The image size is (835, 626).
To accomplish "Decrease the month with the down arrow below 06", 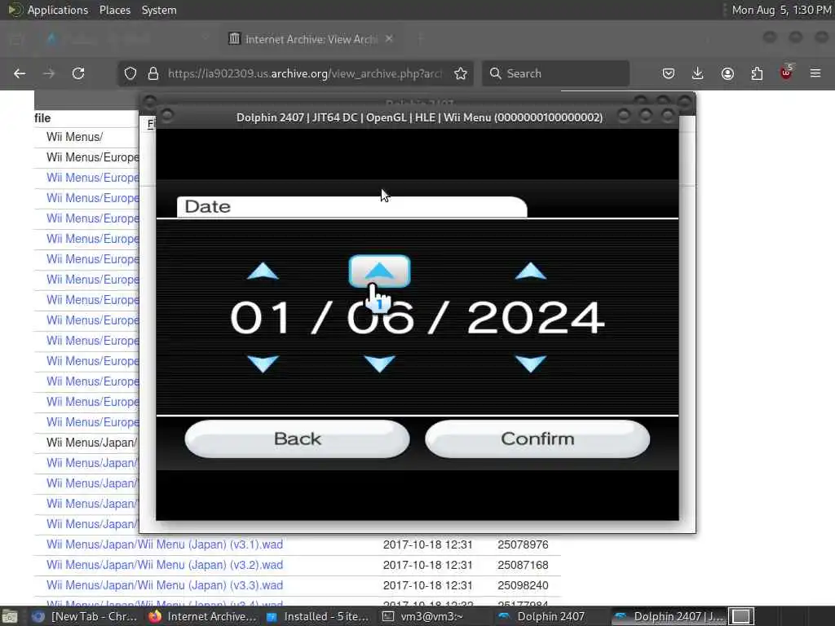I will 379,364.
